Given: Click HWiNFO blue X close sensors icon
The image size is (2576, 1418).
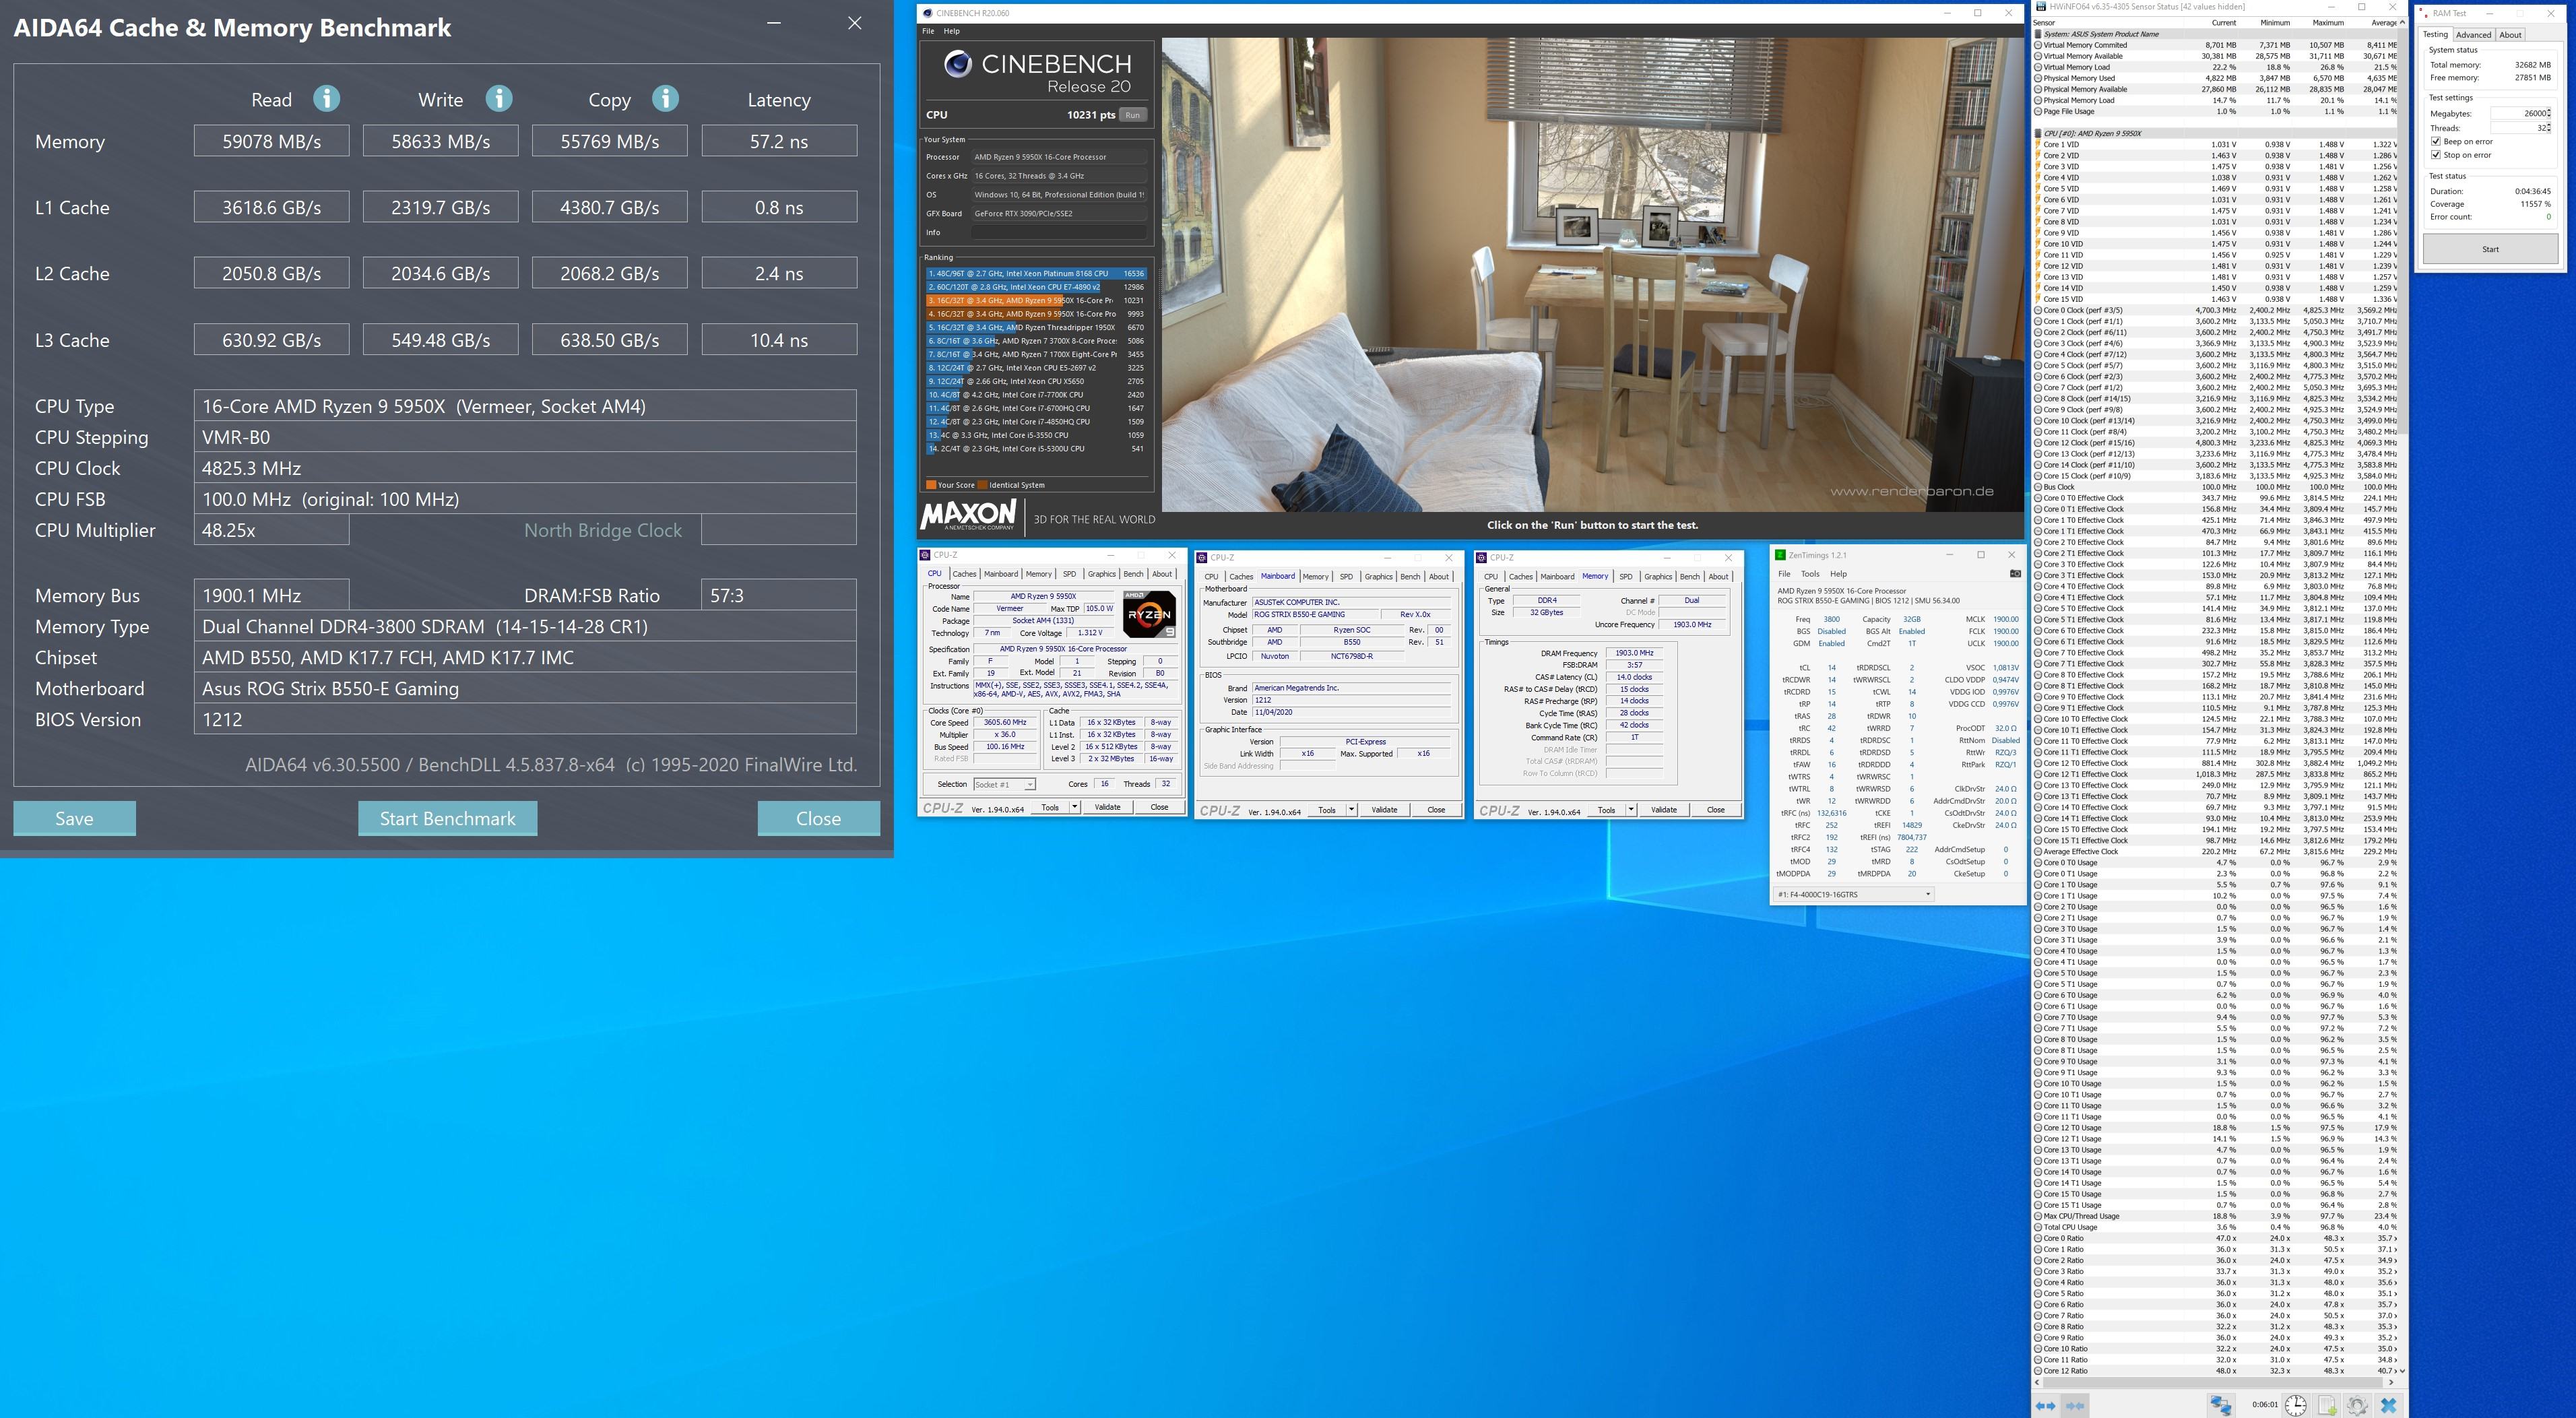Looking at the screenshot, I should coord(2388,1405).
